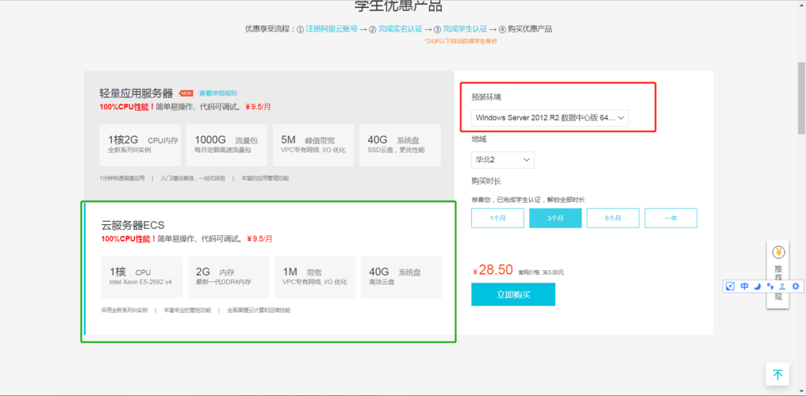Viewport: 806px width, 396px height.
Task: Click the 40G SSD云盘 spec tile
Action: (x=400, y=145)
